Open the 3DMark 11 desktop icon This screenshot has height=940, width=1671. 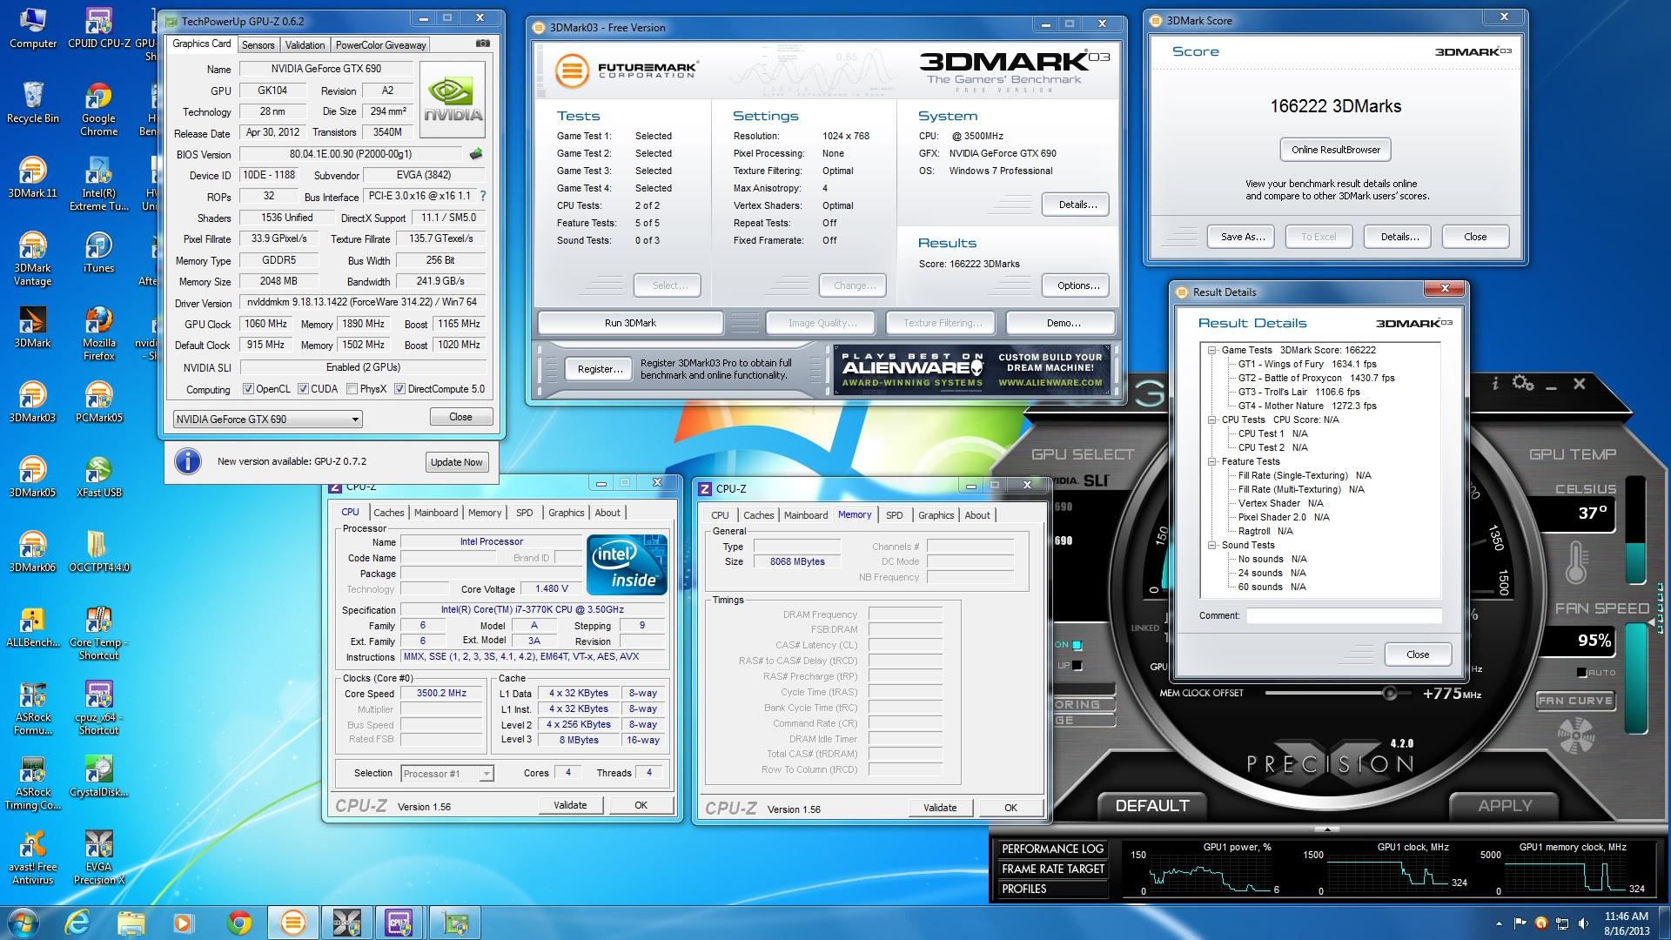point(32,178)
